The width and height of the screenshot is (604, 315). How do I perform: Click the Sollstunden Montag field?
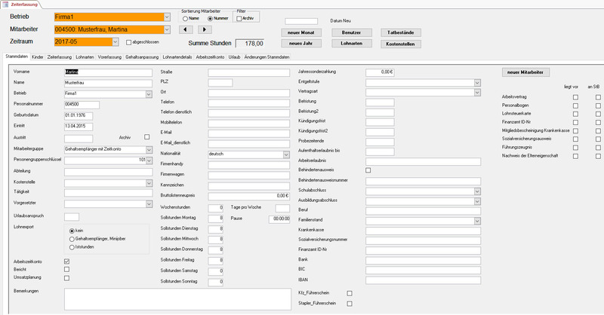216,219
